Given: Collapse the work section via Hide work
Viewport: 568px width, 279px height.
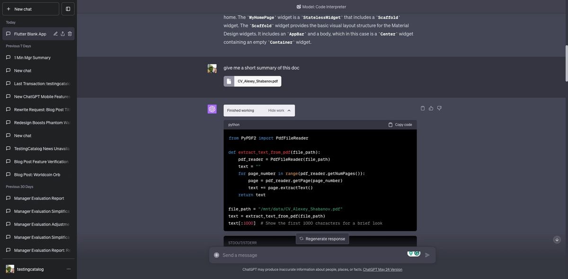Looking at the screenshot, I should (277, 110).
